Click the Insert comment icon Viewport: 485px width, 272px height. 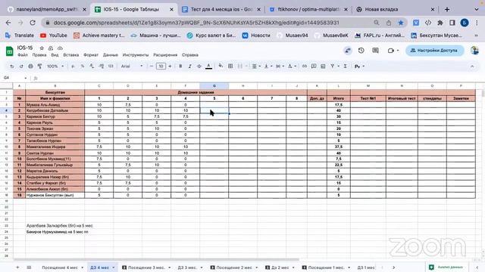point(314,66)
